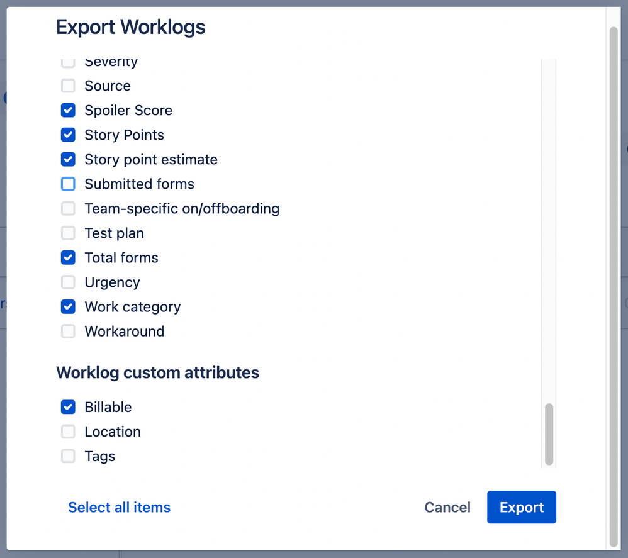Screen dimensions: 628x558
Task: Disable the Work category checkbox
Action: [x=67, y=306]
